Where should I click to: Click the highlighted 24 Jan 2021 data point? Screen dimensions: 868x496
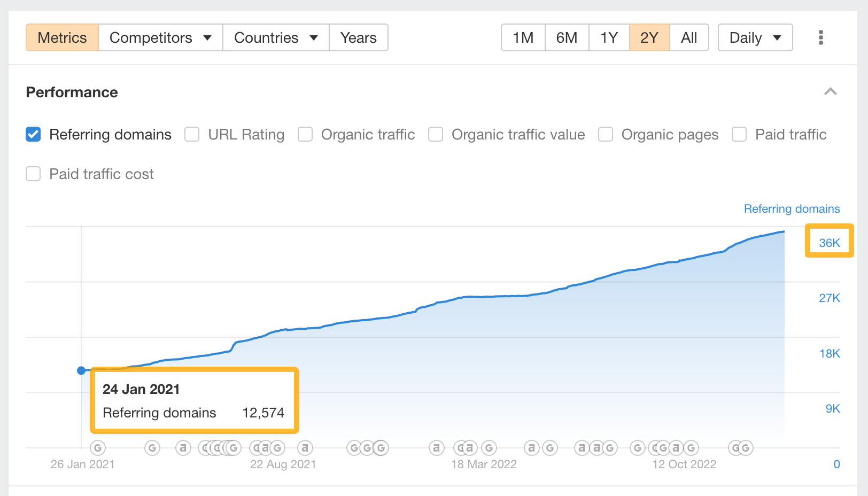click(81, 370)
